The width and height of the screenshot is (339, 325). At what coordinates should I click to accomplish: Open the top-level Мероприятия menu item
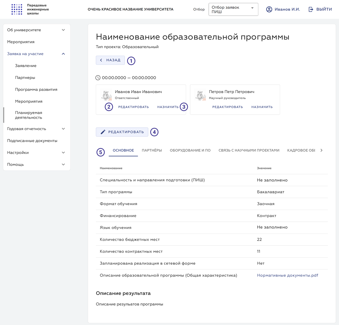21,42
